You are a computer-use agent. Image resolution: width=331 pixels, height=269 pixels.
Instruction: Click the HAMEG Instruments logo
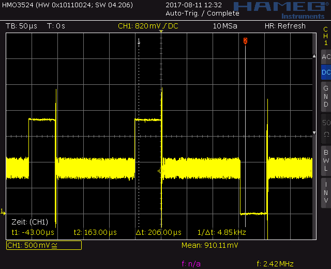tap(282, 10)
